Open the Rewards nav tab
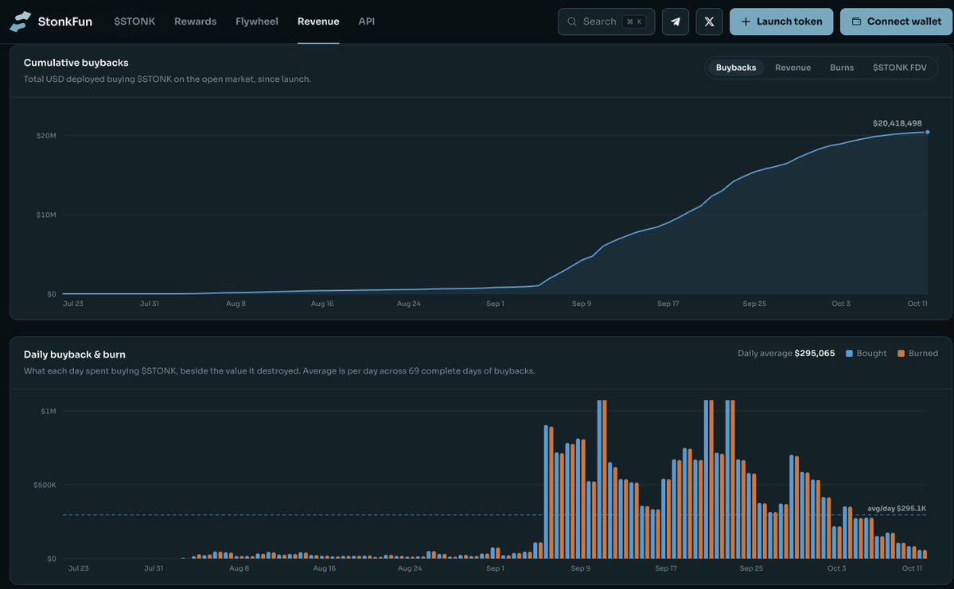The height and width of the screenshot is (589, 954). [195, 21]
